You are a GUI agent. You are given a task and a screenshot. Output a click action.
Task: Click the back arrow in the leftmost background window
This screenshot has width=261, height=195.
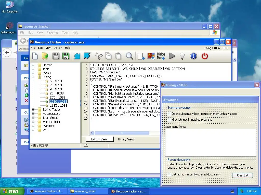point(7,53)
